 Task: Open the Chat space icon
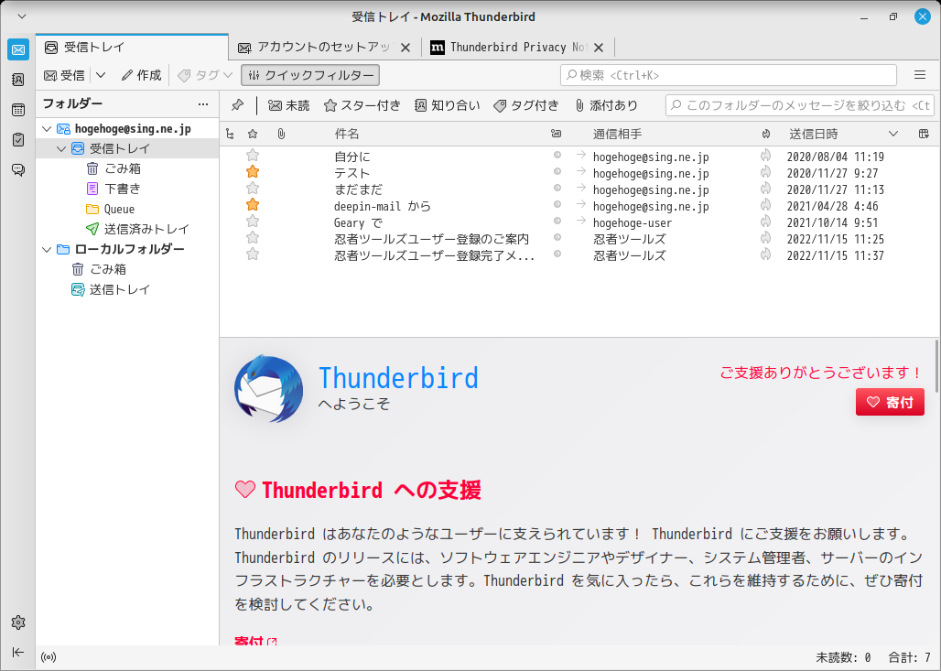click(x=18, y=170)
